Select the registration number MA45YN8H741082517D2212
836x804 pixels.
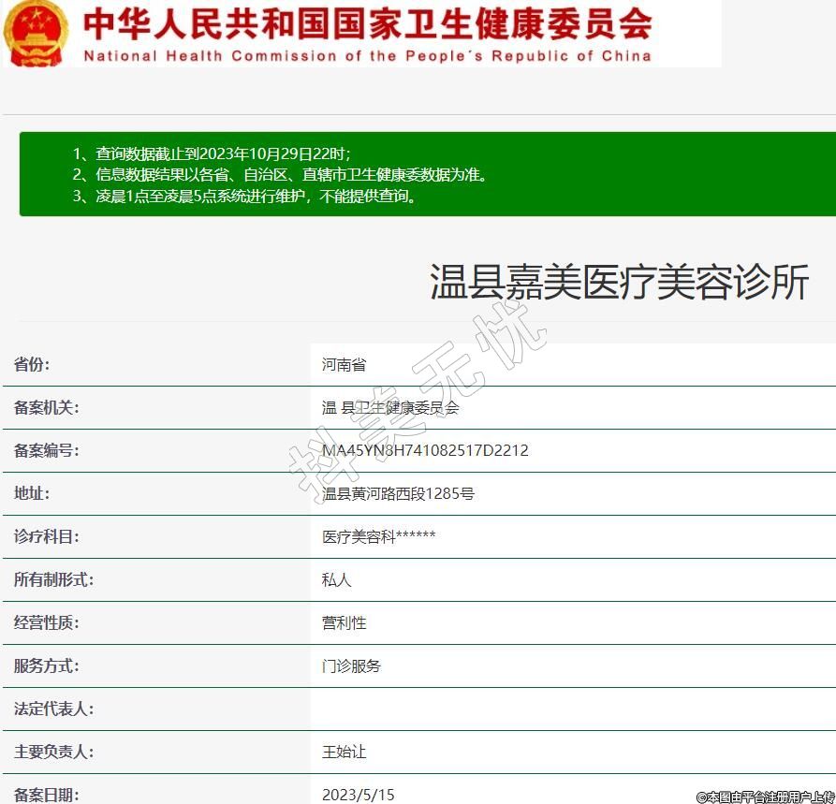tap(425, 451)
